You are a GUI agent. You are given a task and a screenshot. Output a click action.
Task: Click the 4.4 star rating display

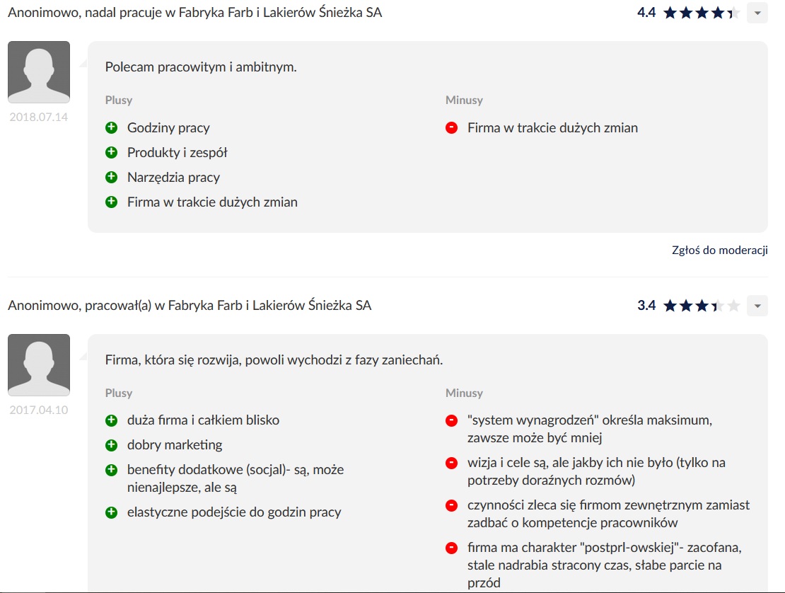pos(701,13)
